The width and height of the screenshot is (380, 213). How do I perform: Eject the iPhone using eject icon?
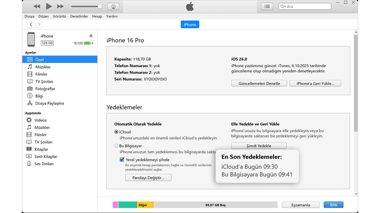tap(91, 36)
